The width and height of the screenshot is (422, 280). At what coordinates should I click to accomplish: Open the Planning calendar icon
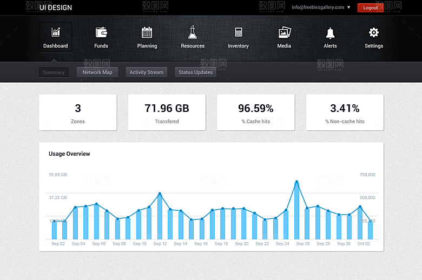(147, 32)
